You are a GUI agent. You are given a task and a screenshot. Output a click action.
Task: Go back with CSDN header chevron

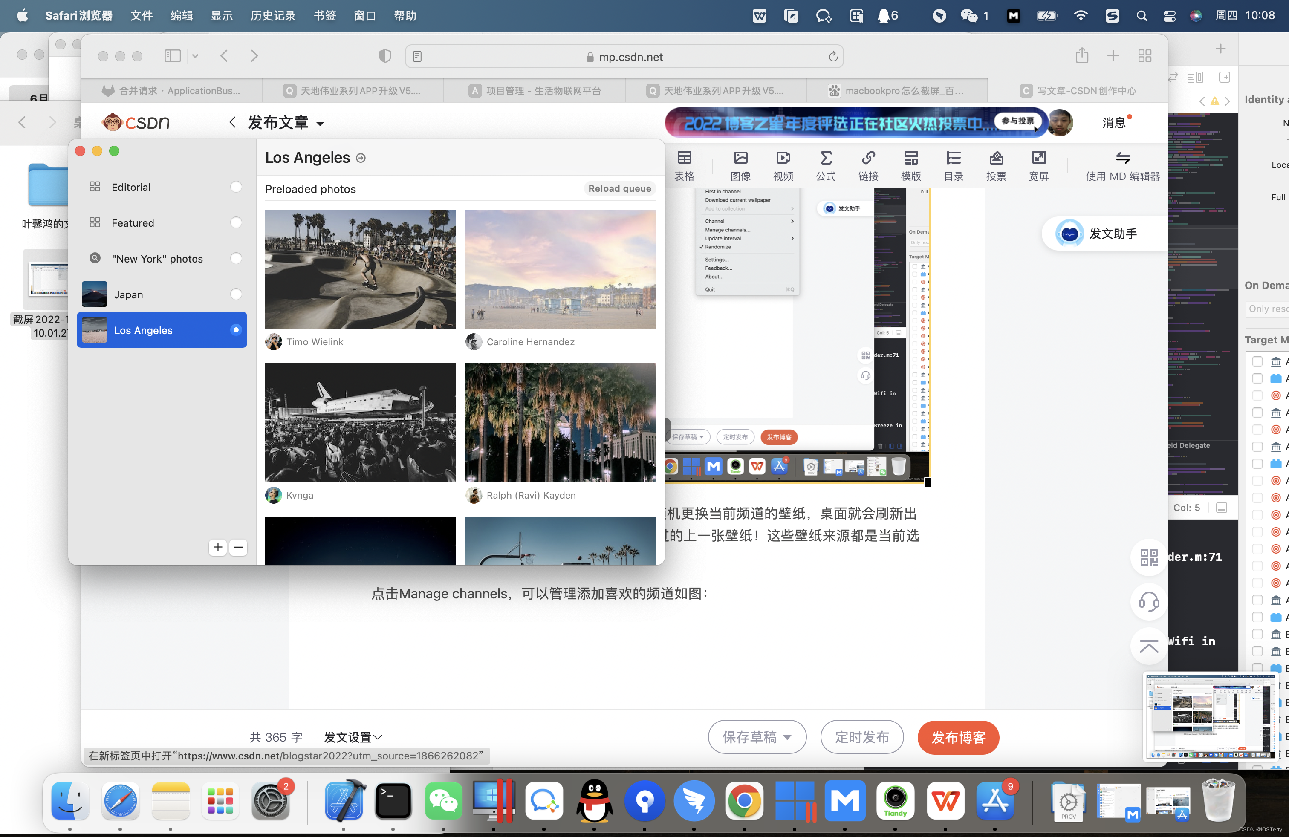click(232, 122)
